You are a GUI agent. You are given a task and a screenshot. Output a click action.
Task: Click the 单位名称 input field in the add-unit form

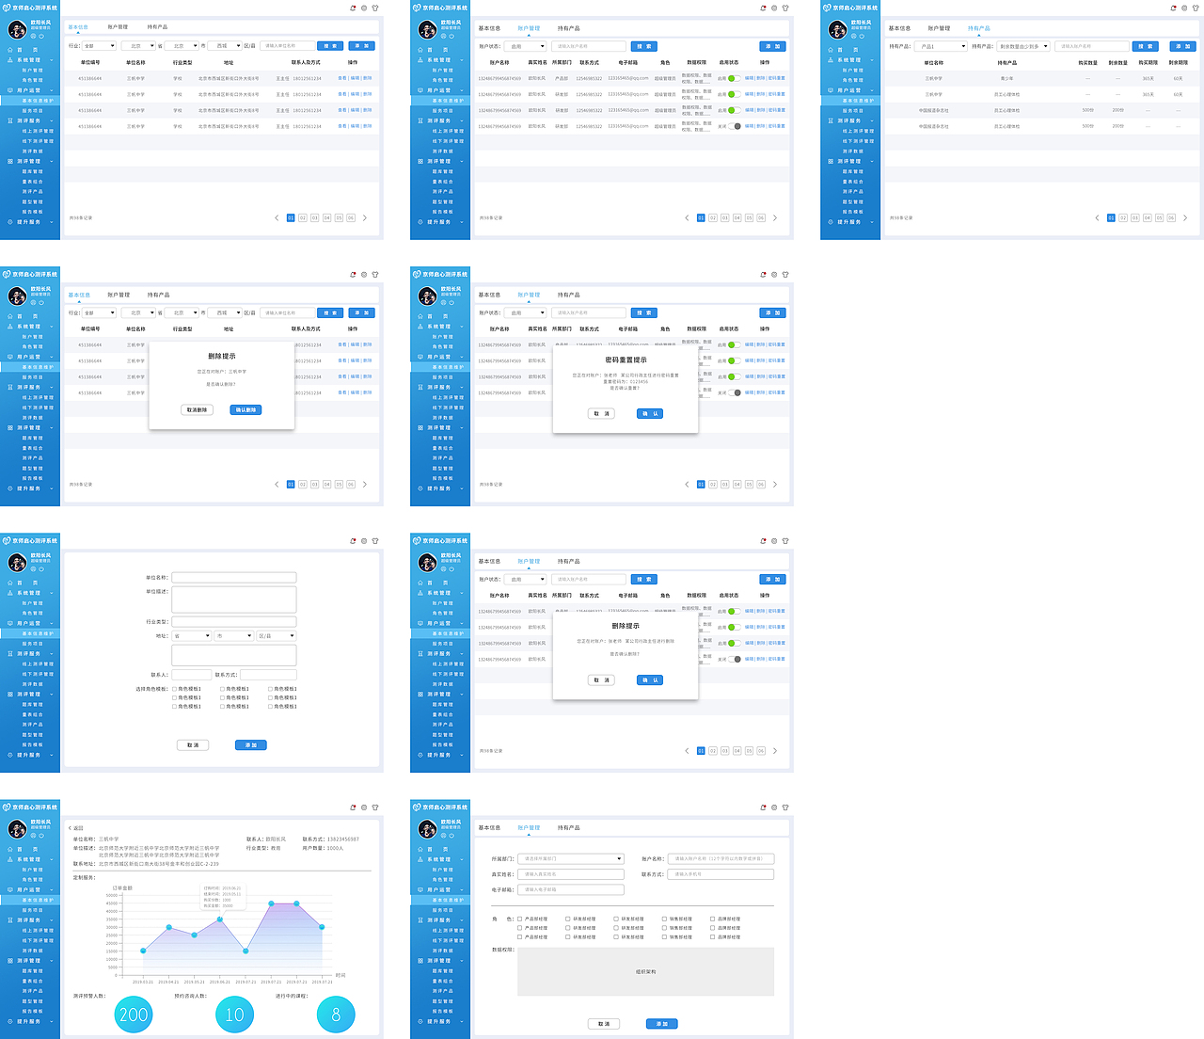point(234,578)
